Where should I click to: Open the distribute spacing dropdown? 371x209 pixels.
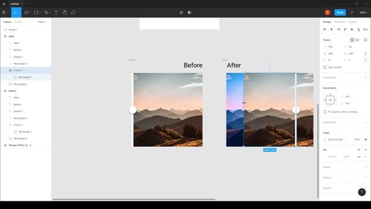pyautogui.click(x=366, y=30)
